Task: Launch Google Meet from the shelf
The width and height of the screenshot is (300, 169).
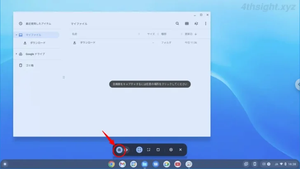Action: tap(166, 164)
